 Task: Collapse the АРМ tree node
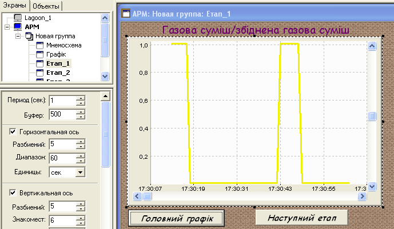click(x=7, y=27)
